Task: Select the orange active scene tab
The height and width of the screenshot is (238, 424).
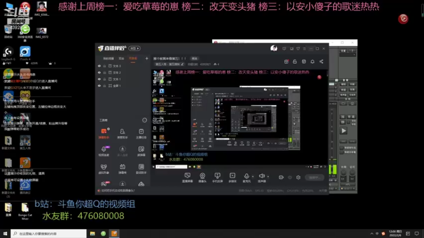Action: point(133,59)
